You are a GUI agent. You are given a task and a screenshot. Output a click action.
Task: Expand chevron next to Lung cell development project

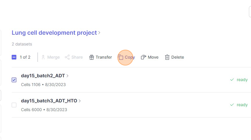click(x=100, y=33)
